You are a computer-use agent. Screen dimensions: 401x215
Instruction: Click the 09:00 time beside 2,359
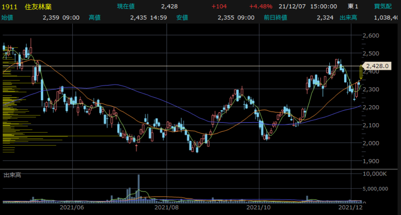pyautogui.click(x=71, y=18)
